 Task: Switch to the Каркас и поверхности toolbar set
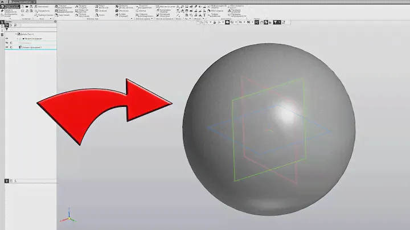(9, 11)
